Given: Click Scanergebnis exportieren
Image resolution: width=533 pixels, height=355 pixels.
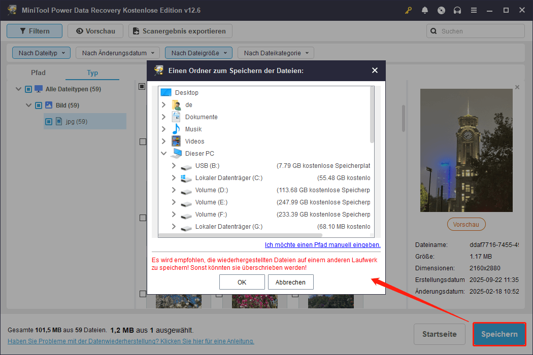Looking at the screenshot, I should (180, 31).
